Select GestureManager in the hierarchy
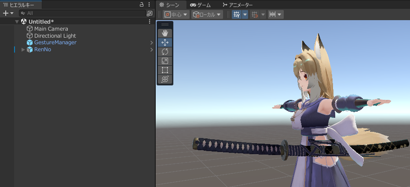Image resolution: width=410 pixels, height=187 pixels. click(x=55, y=42)
